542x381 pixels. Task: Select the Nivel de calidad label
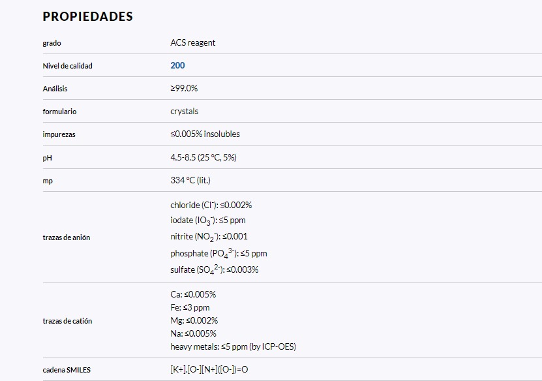click(x=67, y=66)
